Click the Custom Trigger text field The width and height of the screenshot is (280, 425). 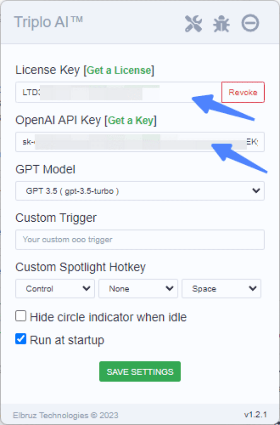pyautogui.click(x=140, y=239)
